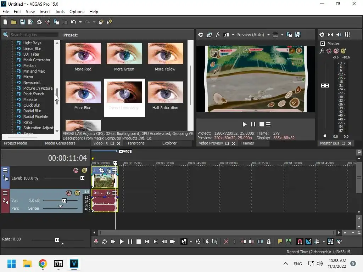Solo video track 1

[84, 170]
